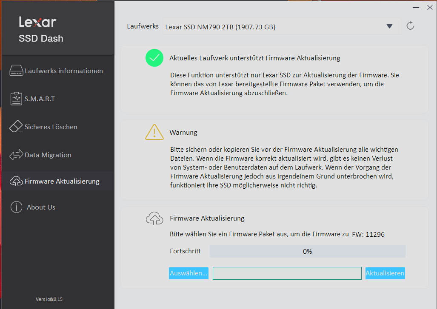Screen dimensions: 437x309
Task: Click the Lexar SSD Dash logo
Action: pyautogui.click(x=41, y=30)
